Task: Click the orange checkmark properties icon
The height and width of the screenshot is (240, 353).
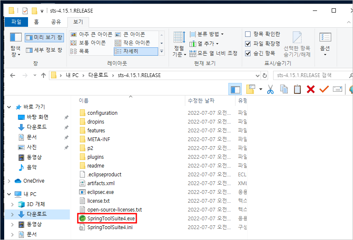Action: [324, 89]
